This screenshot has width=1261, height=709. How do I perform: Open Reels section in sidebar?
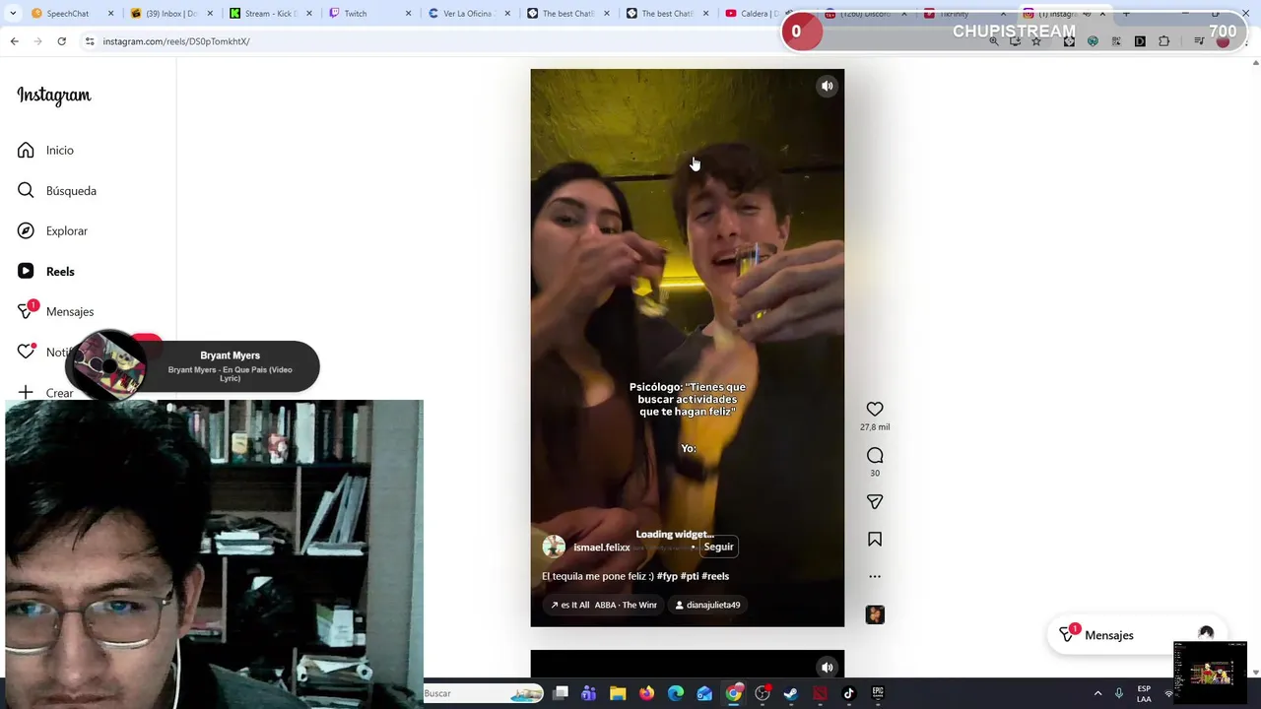tap(45, 271)
